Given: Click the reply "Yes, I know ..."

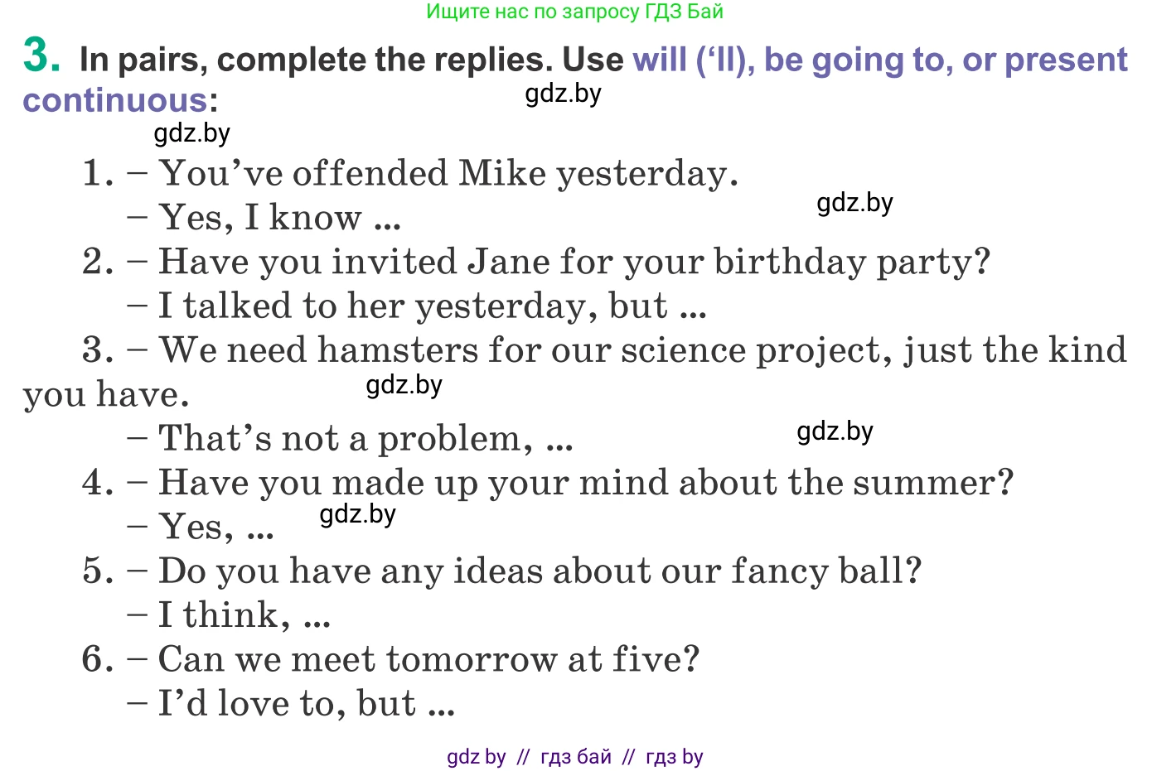Looking at the screenshot, I should [279, 218].
